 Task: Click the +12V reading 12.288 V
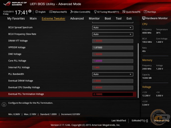point(146,95)
